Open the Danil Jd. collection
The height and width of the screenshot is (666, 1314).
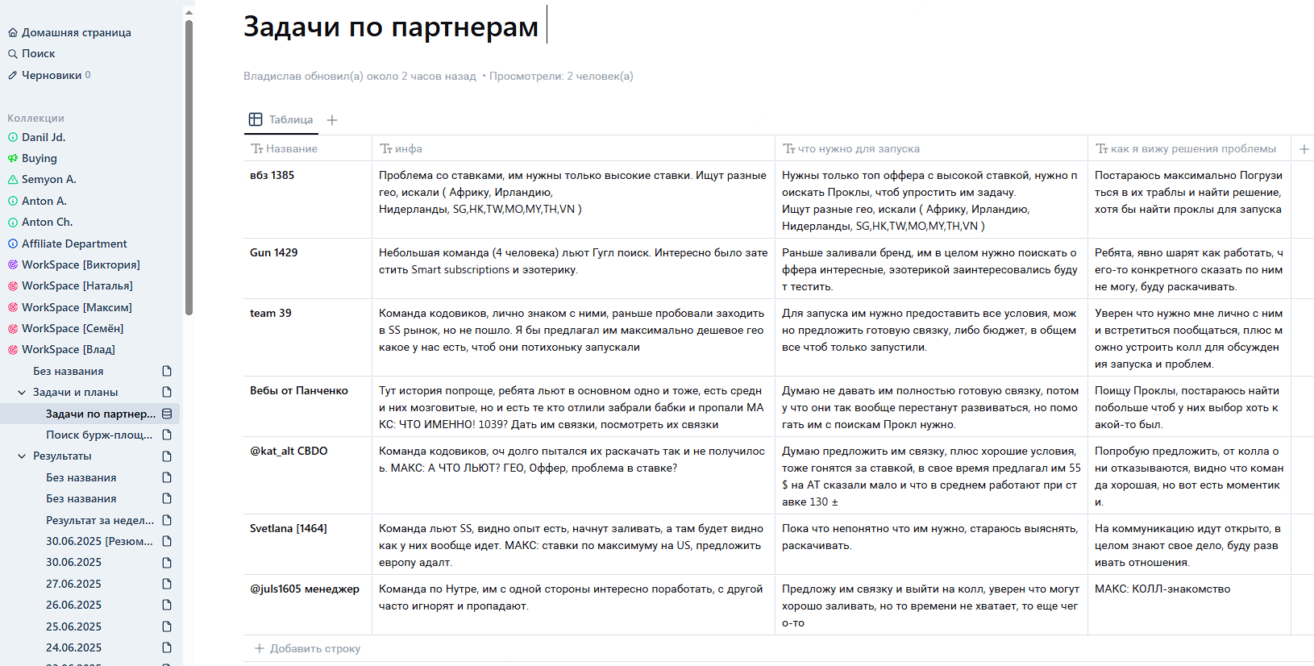[x=44, y=137]
